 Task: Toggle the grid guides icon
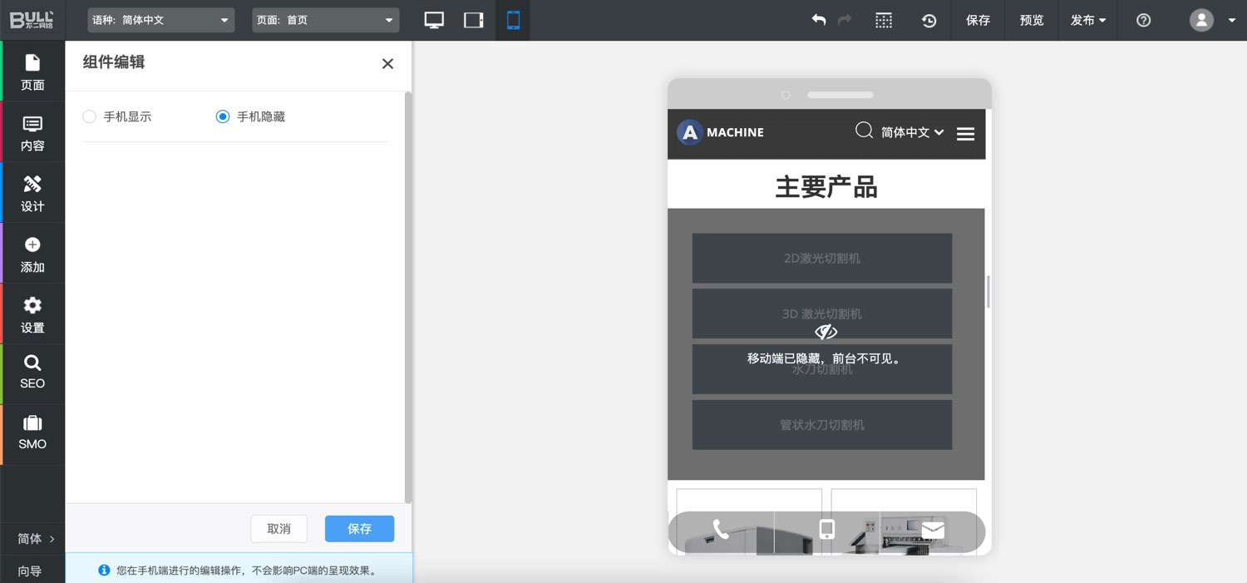(x=884, y=20)
